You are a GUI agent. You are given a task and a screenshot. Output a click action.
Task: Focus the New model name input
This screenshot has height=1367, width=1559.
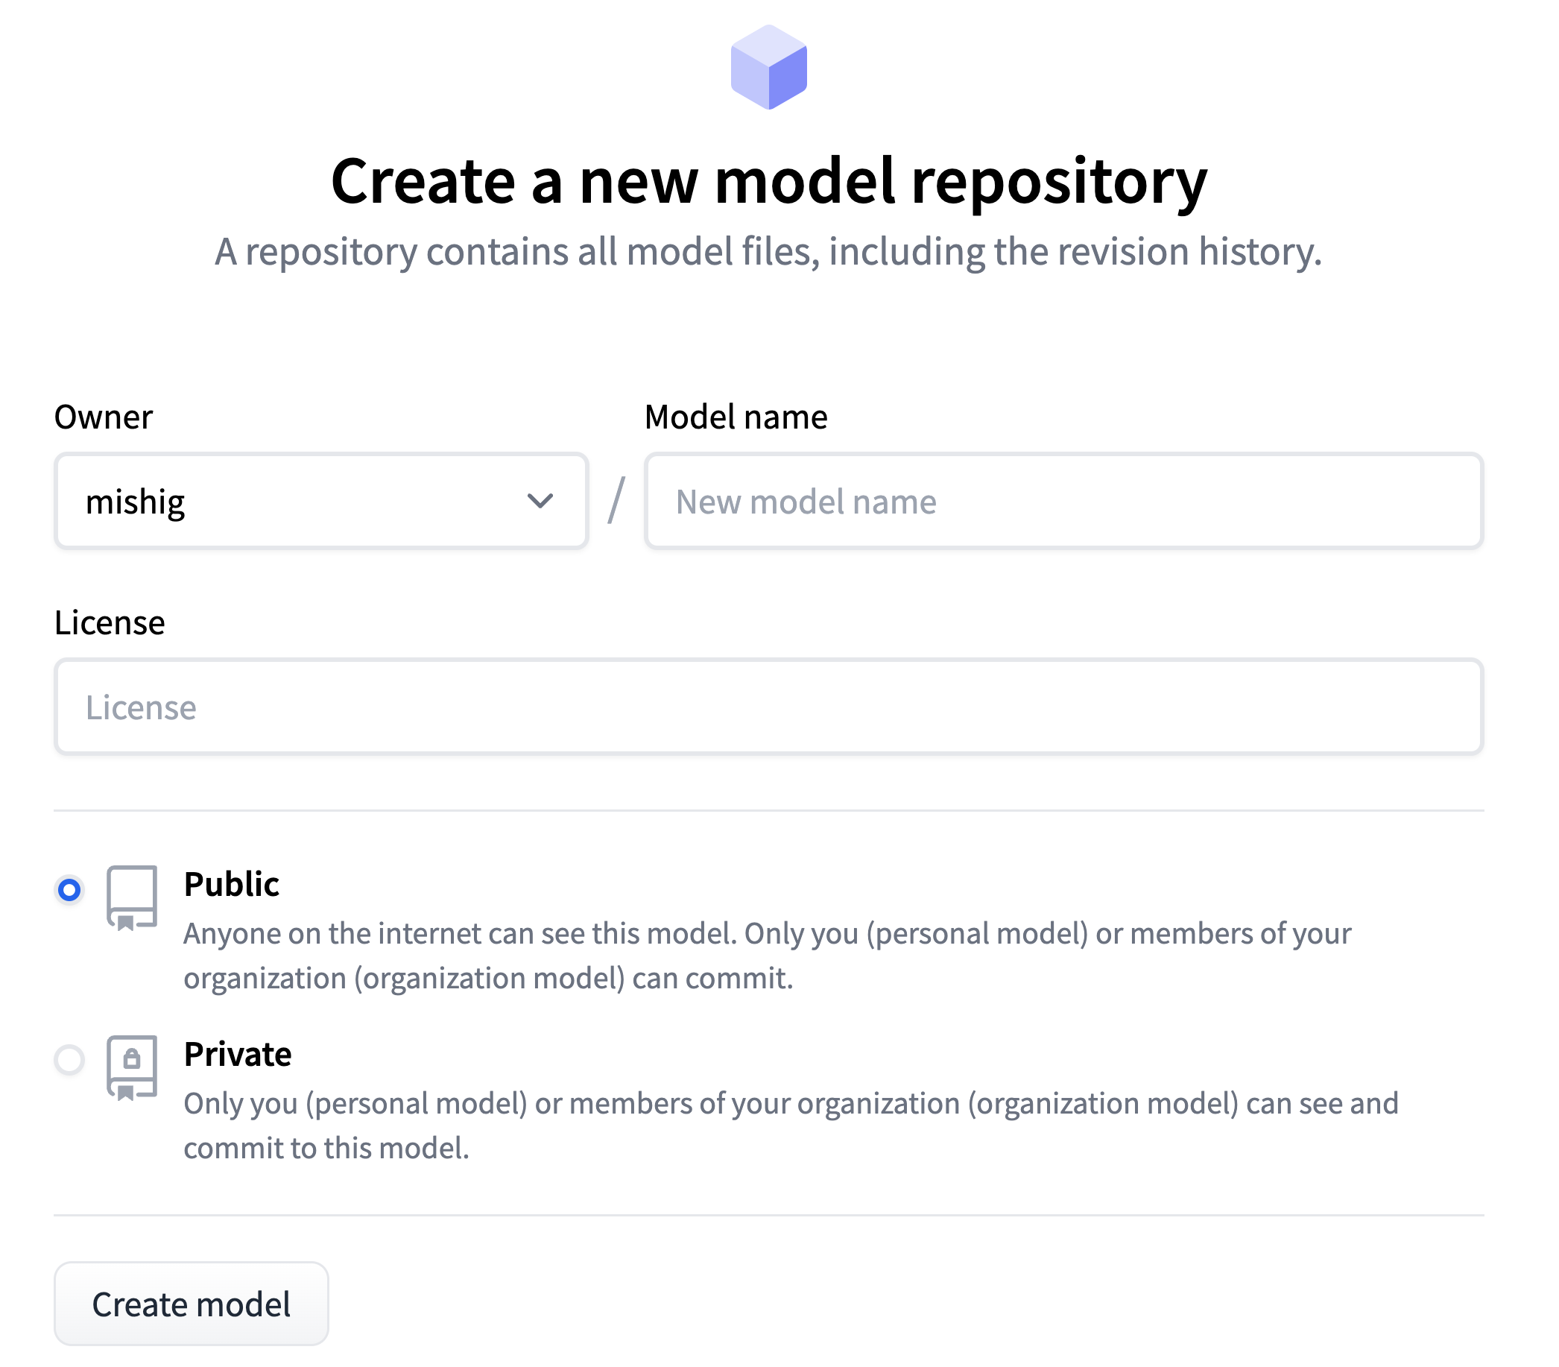point(1063,500)
